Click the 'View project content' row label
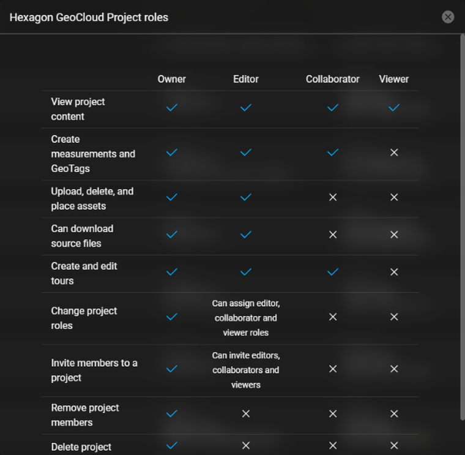 click(x=78, y=109)
